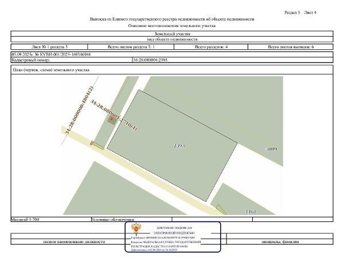Click the small red building marker on the map

pos(111,119)
